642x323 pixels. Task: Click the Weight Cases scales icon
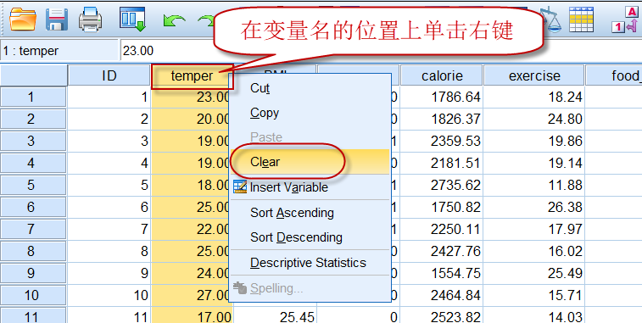550,19
